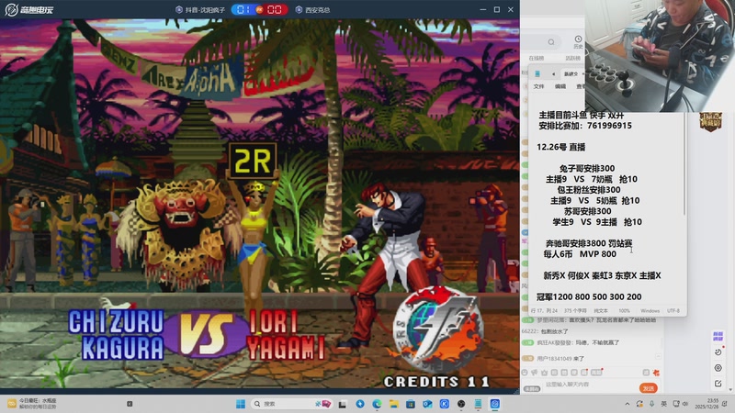Screen dimensions: 735x413
Task: Open Task View from the taskbar
Action: 343,404
